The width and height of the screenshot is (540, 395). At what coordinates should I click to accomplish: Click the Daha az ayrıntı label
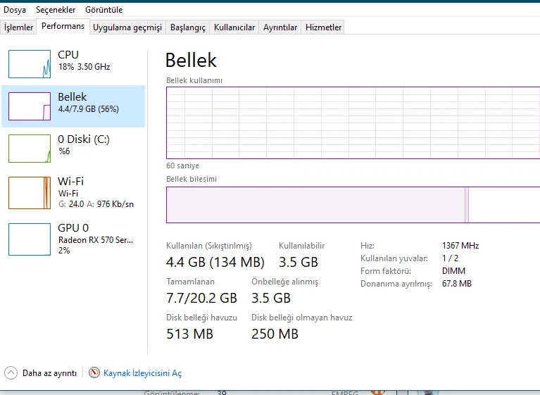(x=49, y=373)
